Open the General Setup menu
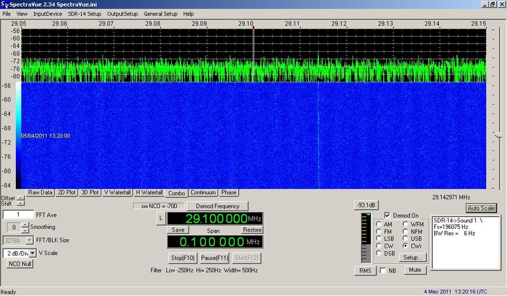Screen dimensions: 507x296 [161, 13]
